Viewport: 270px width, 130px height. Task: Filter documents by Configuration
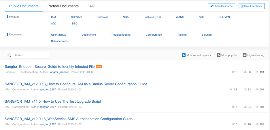pos(154,35)
